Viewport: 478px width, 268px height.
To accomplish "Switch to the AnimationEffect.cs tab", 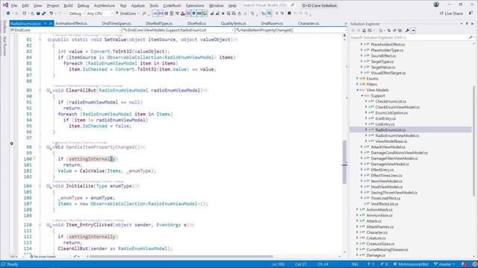I will point(71,23).
